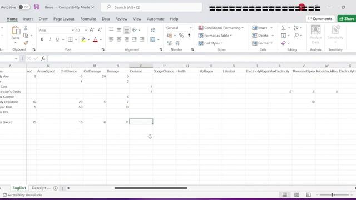The width and height of the screenshot is (356, 200).
Task: Switch to the Descript... sheet tab
Action: [x=41, y=188]
